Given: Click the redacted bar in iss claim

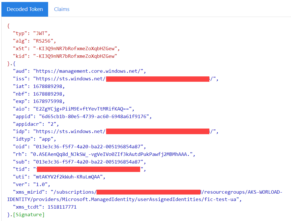Looking at the screenshot, I should coord(157,79).
